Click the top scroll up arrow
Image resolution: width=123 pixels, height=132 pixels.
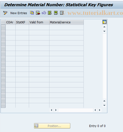[104, 27]
